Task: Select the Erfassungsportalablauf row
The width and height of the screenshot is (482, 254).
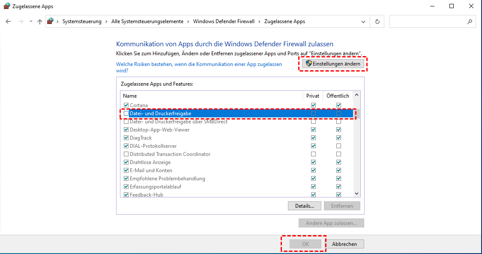Action: point(237,187)
